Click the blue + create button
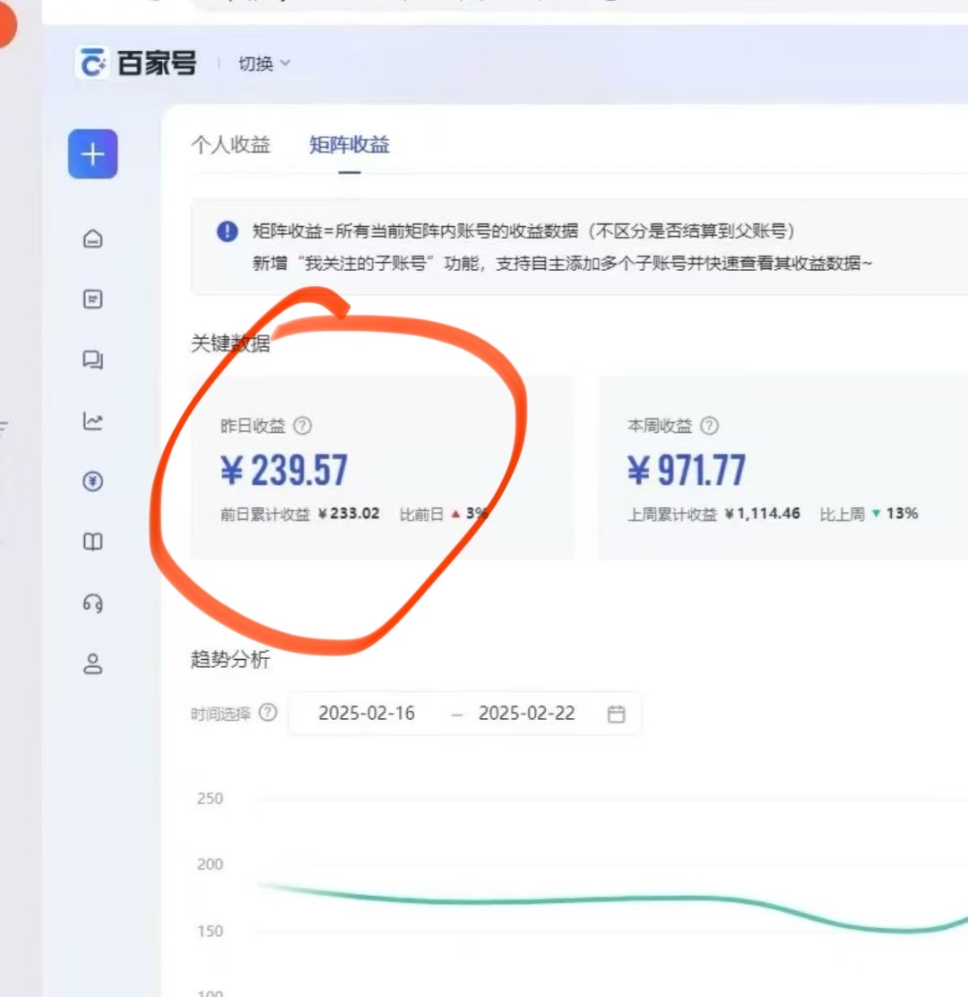The height and width of the screenshot is (997, 968). tap(92, 154)
